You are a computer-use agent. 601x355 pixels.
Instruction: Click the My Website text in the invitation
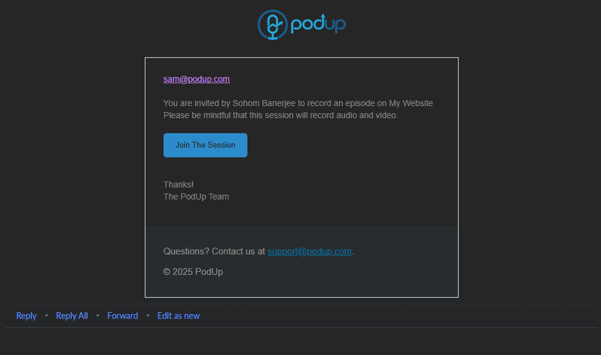click(411, 103)
